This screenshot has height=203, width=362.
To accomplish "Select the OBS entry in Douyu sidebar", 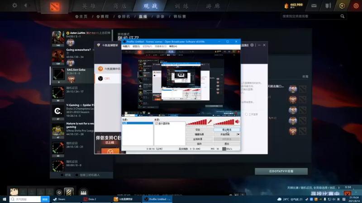I will pyautogui.click(x=108, y=78).
